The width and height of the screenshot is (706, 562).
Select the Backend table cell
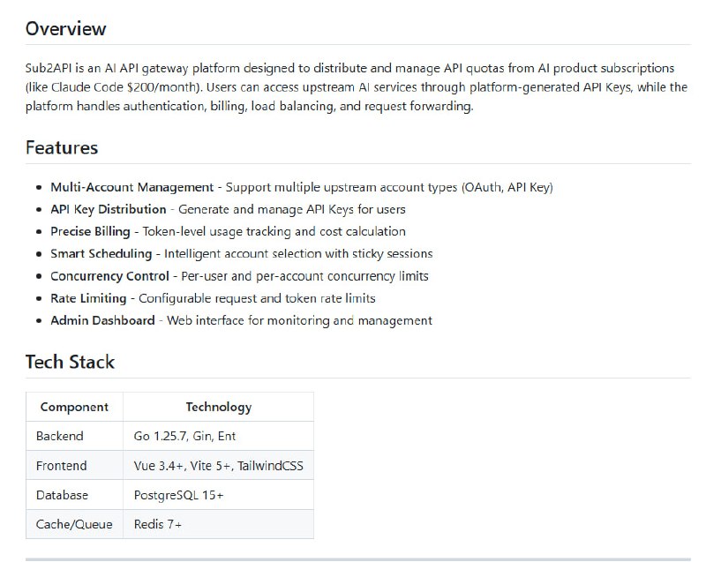click(x=60, y=436)
